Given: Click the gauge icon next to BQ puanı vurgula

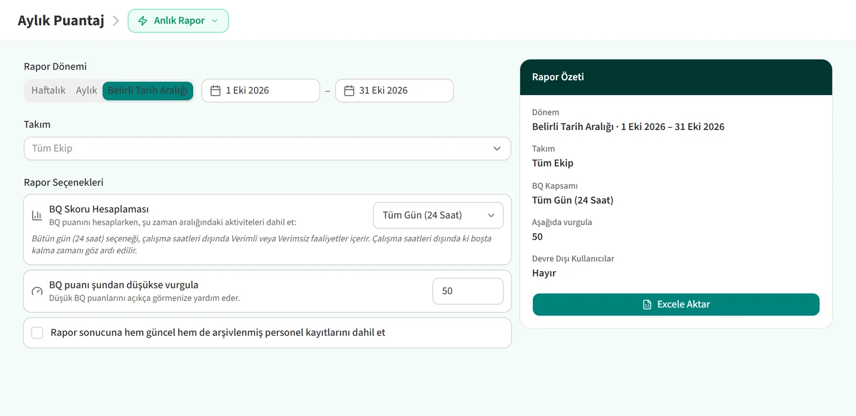Looking at the screenshot, I should click(37, 291).
